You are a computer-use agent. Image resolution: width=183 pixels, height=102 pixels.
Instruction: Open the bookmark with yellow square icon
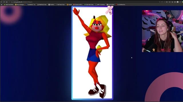(x=20, y=5)
